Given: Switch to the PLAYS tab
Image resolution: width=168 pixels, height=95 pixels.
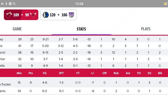Looking at the screenshot, I should pos(146,29).
